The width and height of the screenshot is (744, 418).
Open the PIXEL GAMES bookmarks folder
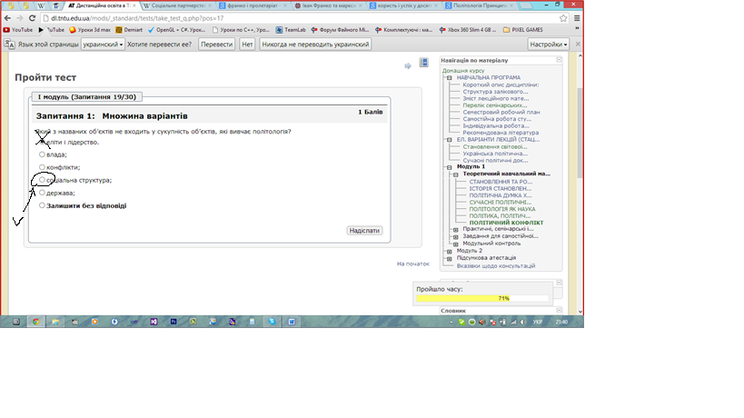[523, 29]
